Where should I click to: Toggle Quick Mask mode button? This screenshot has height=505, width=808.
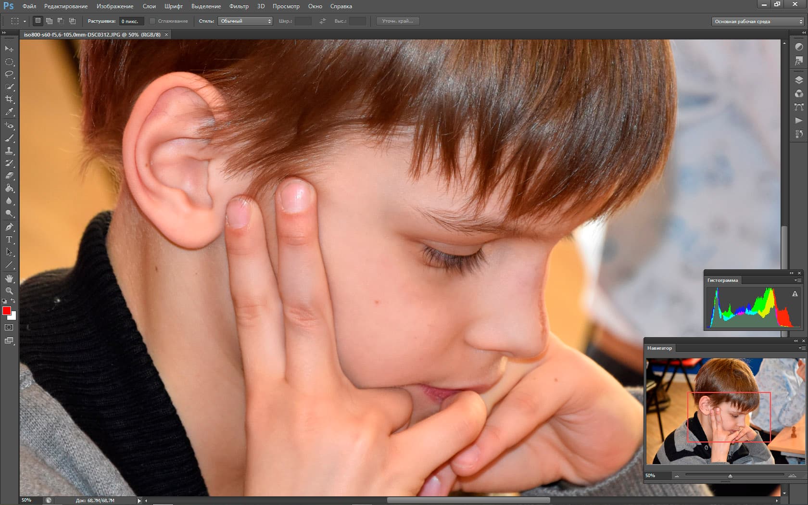coord(9,328)
